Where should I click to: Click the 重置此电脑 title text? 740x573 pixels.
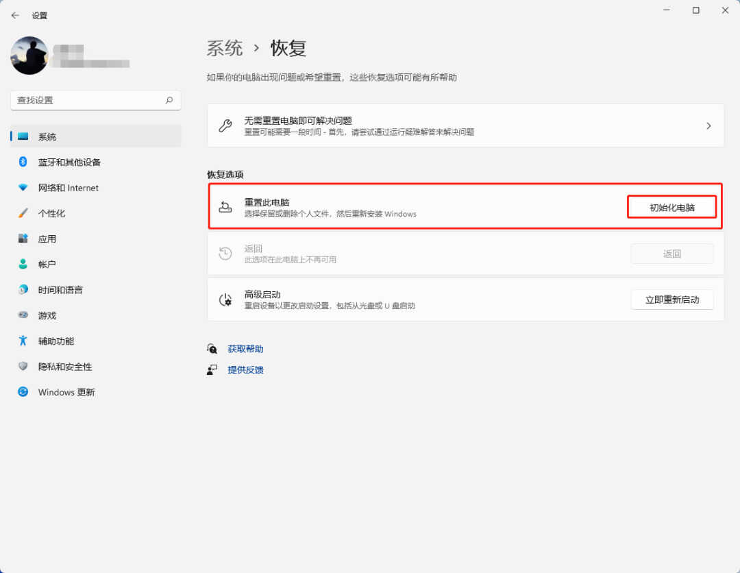[267, 202]
